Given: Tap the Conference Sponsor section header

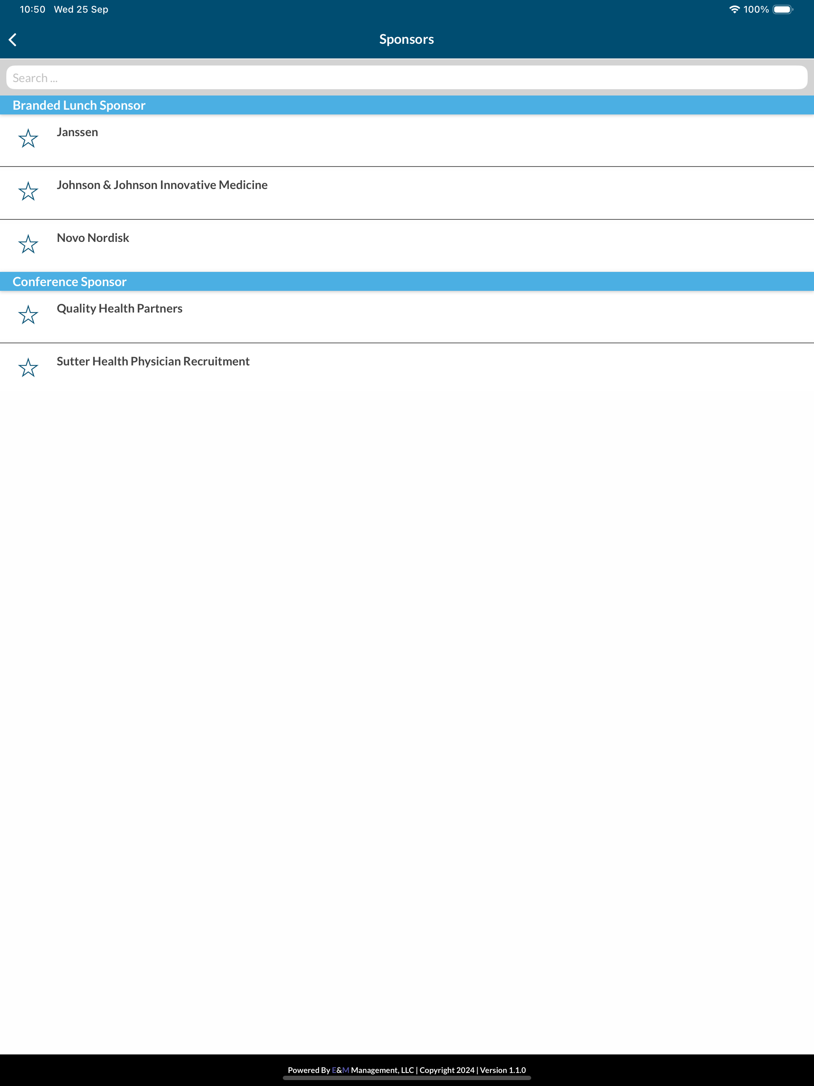Looking at the screenshot, I should click(x=407, y=281).
